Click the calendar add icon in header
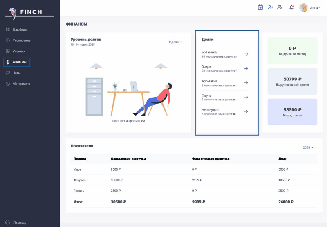Image resolution: width=327 pixels, height=227 pixels. pyautogui.click(x=260, y=7)
